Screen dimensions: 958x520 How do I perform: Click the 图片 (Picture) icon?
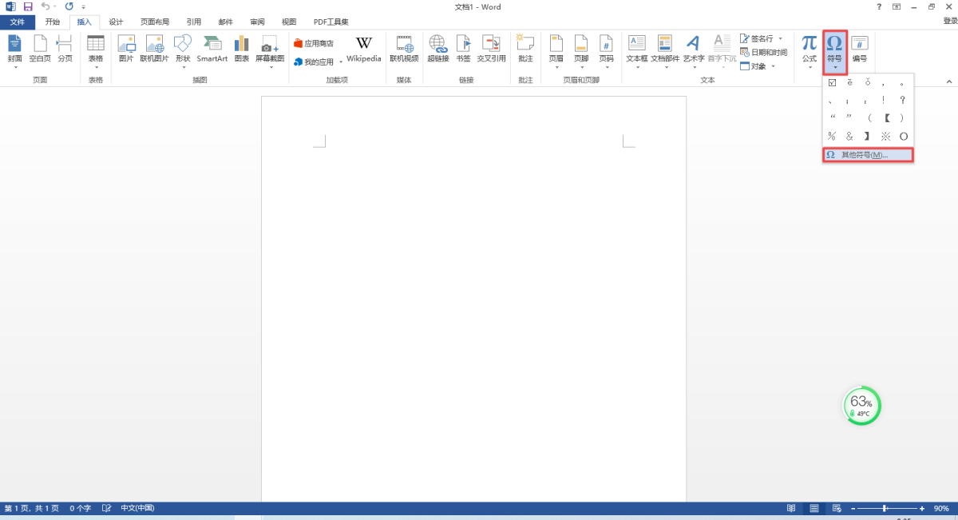pos(125,48)
